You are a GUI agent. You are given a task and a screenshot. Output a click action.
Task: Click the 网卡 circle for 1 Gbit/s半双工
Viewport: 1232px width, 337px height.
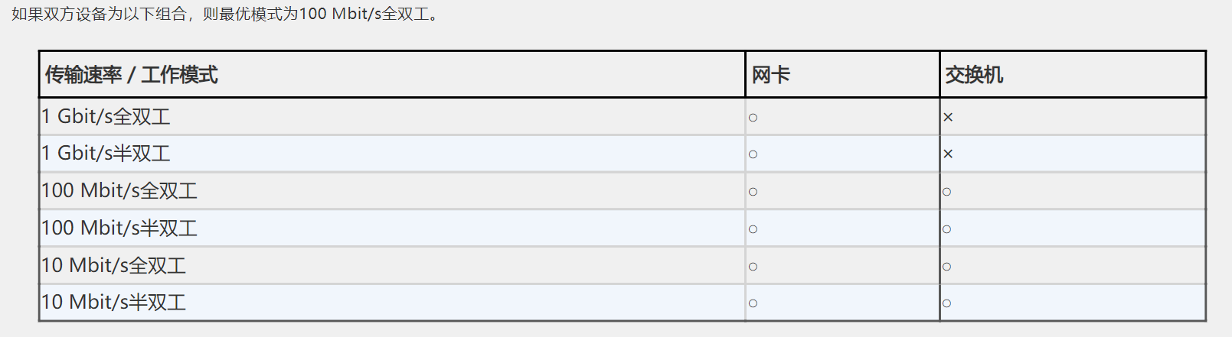coord(753,154)
